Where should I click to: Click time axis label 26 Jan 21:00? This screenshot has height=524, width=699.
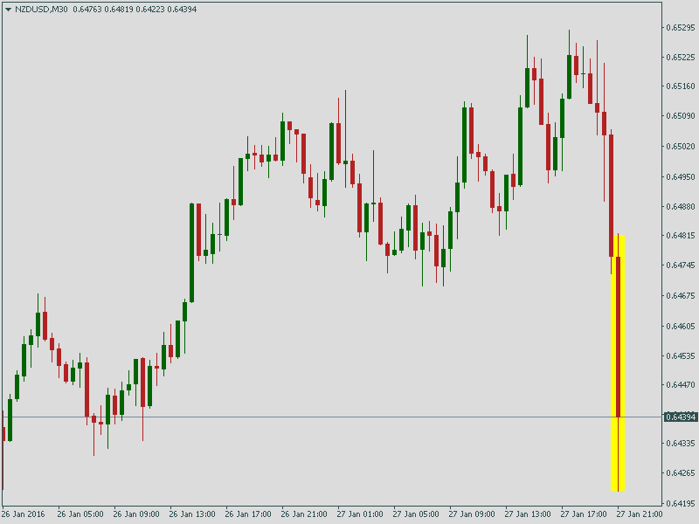(x=304, y=514)
